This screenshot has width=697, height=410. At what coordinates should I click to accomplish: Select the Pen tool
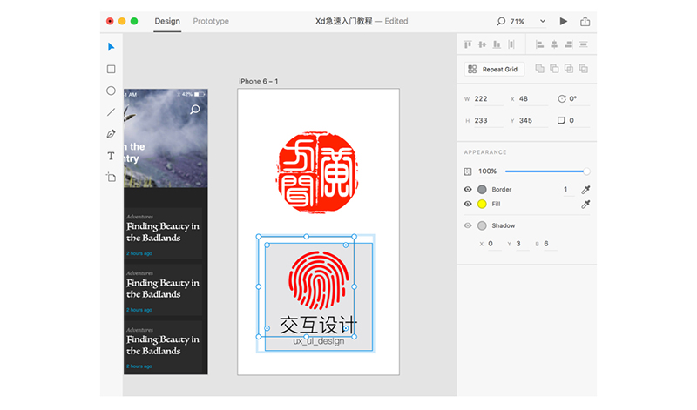(x=111, y=134)
